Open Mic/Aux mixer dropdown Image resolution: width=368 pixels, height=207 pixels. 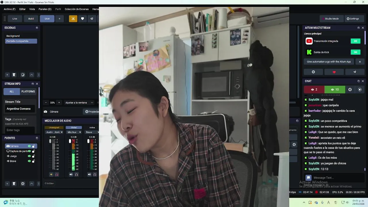tap(74, 132)
